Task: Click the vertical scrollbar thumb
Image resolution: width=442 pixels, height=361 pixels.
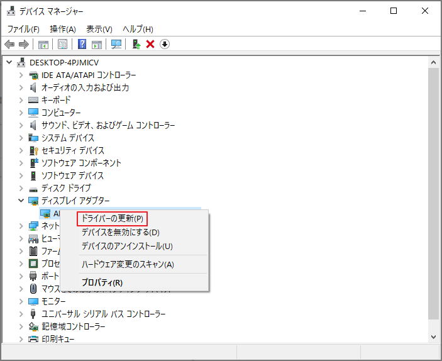Action: (434, 194)
